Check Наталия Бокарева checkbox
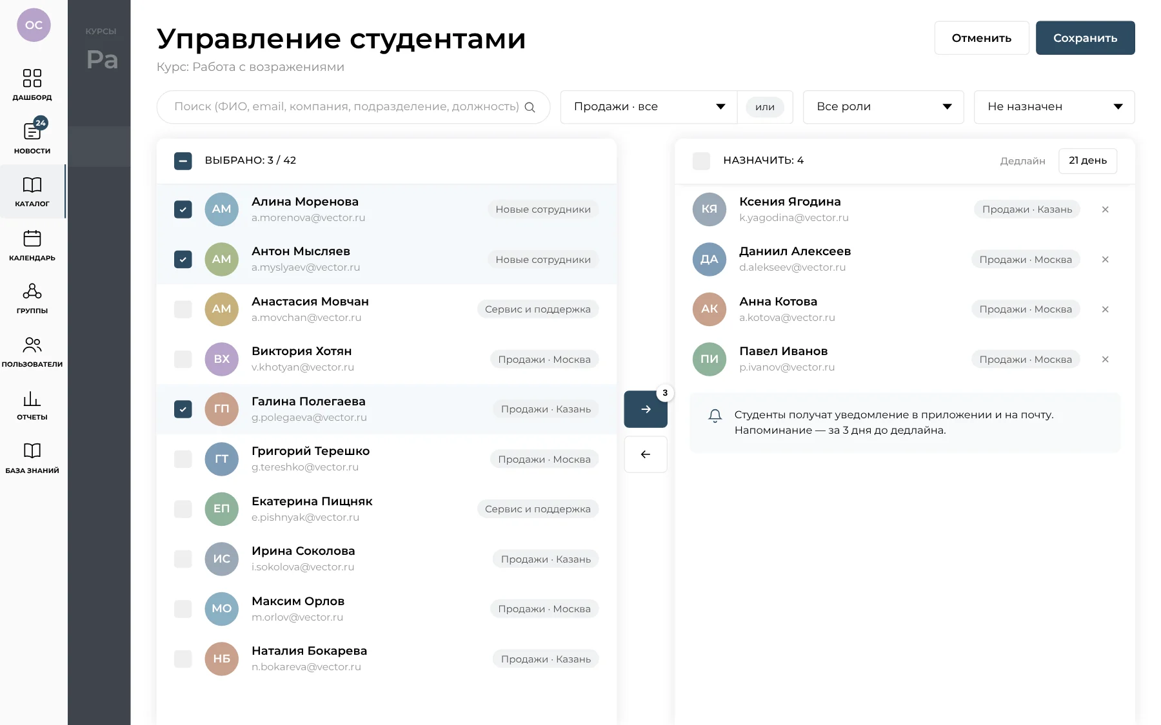Image resolution: width=1161 pixels, height=725 pixels. click(x=183, y=659)
